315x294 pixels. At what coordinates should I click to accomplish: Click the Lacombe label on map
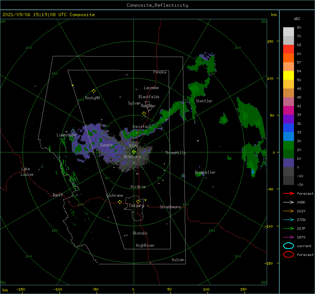(x=151, y=88)
